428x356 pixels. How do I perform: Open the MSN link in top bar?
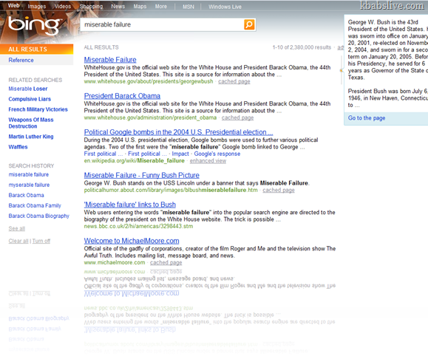[x=188, y=7]
